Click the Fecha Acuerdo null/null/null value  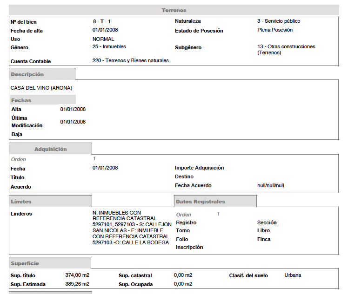click(x=270, y=185)
